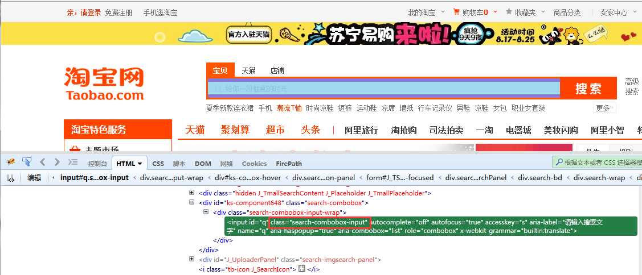The image size is (642, 275).
Task: Click the 亲，请登录 link
Action: (x=84, y=13)
